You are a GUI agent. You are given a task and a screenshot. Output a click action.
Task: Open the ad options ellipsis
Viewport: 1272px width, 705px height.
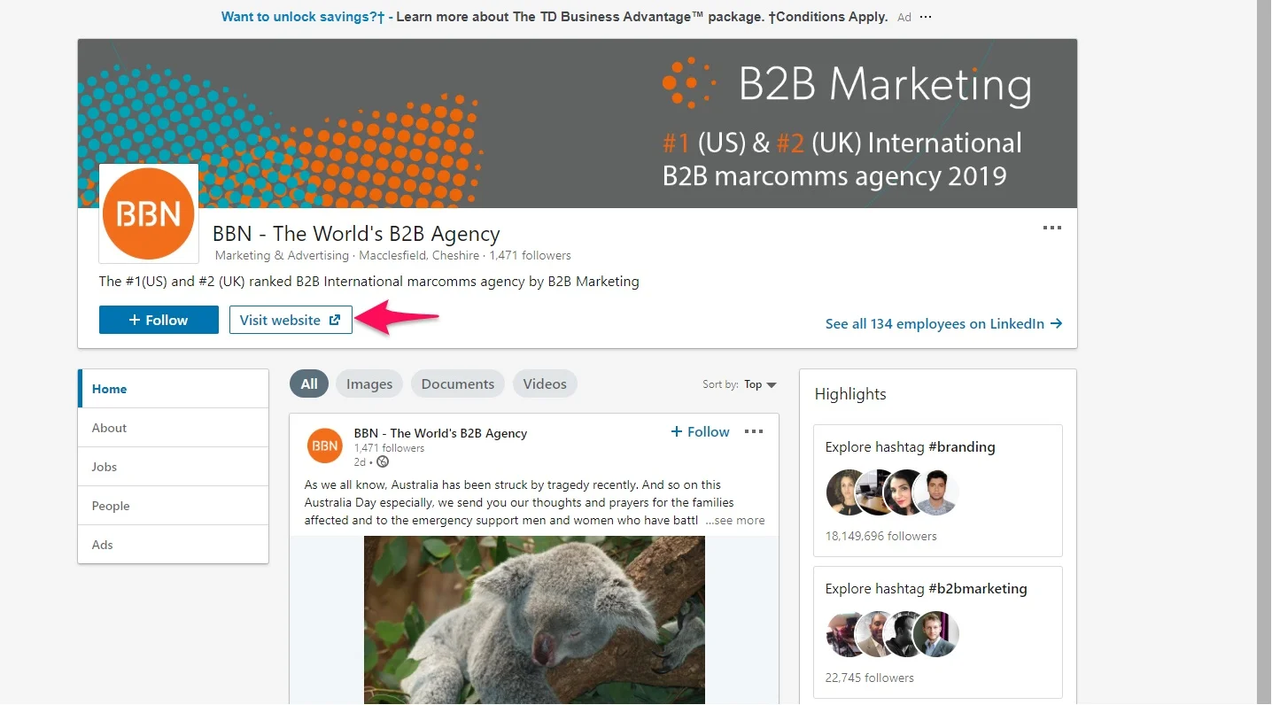(x=926, y=17)
